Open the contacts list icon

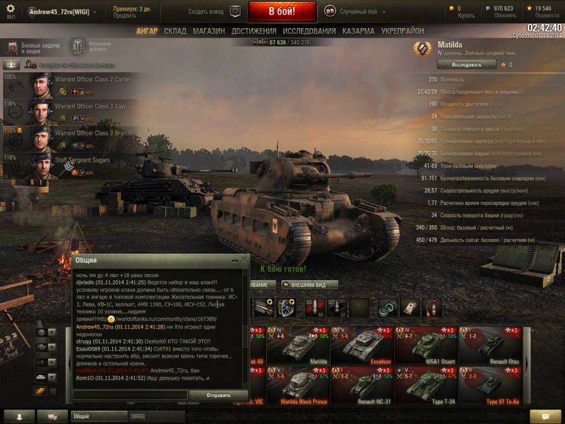pyautogui.click(x=19, y=416)
